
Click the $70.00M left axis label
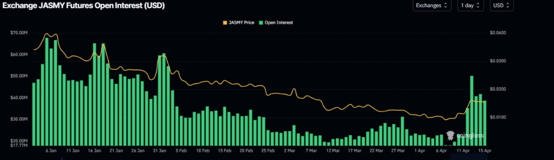pos(18,33)
